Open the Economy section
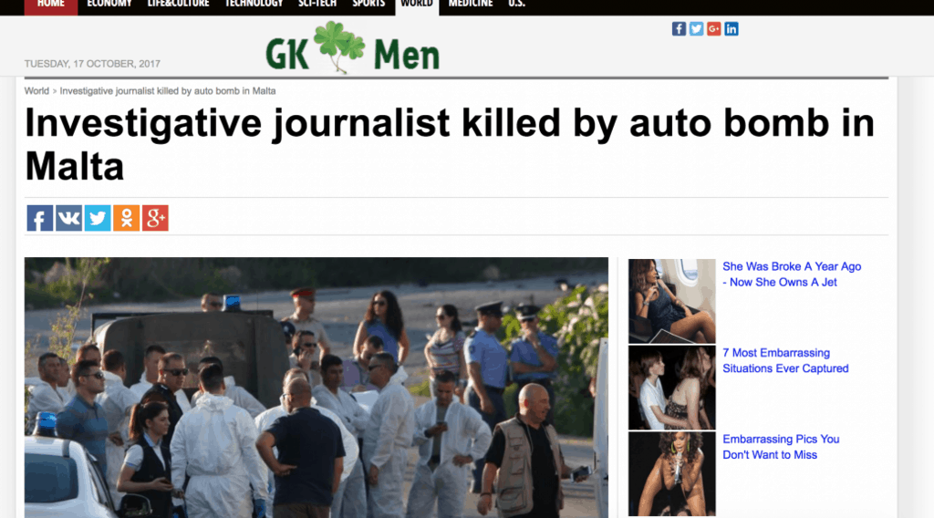Image resolution: width=934 pixels, height=518 pixels. [109, 5]
